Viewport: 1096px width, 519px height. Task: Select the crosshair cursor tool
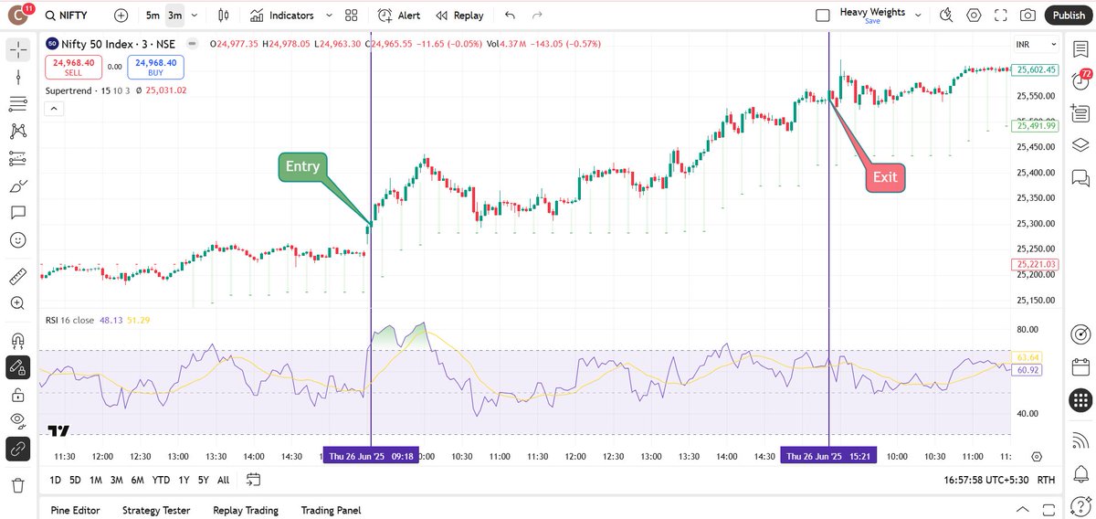pyautogui.click(x=18, y=49)
